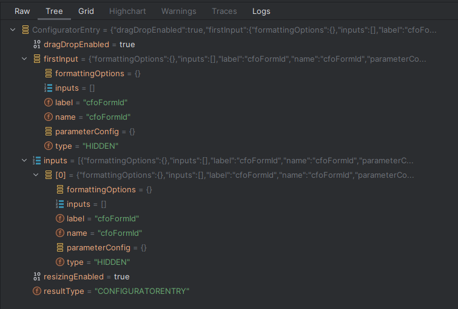Open the Traces tab
The height and width of the screenshot is (309, 458).
[x=224, y=11]
